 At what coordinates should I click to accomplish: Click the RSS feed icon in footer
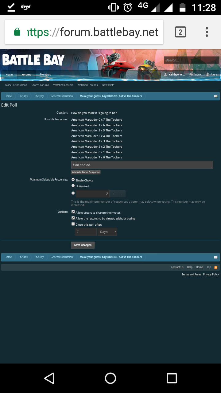[x=216, y=267]
